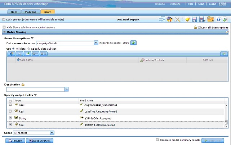Uncheck the $XFRP-IsOfferAccepted row checkbox
Image resolution: width=231 pixels, height=145 pixels.
10,124
